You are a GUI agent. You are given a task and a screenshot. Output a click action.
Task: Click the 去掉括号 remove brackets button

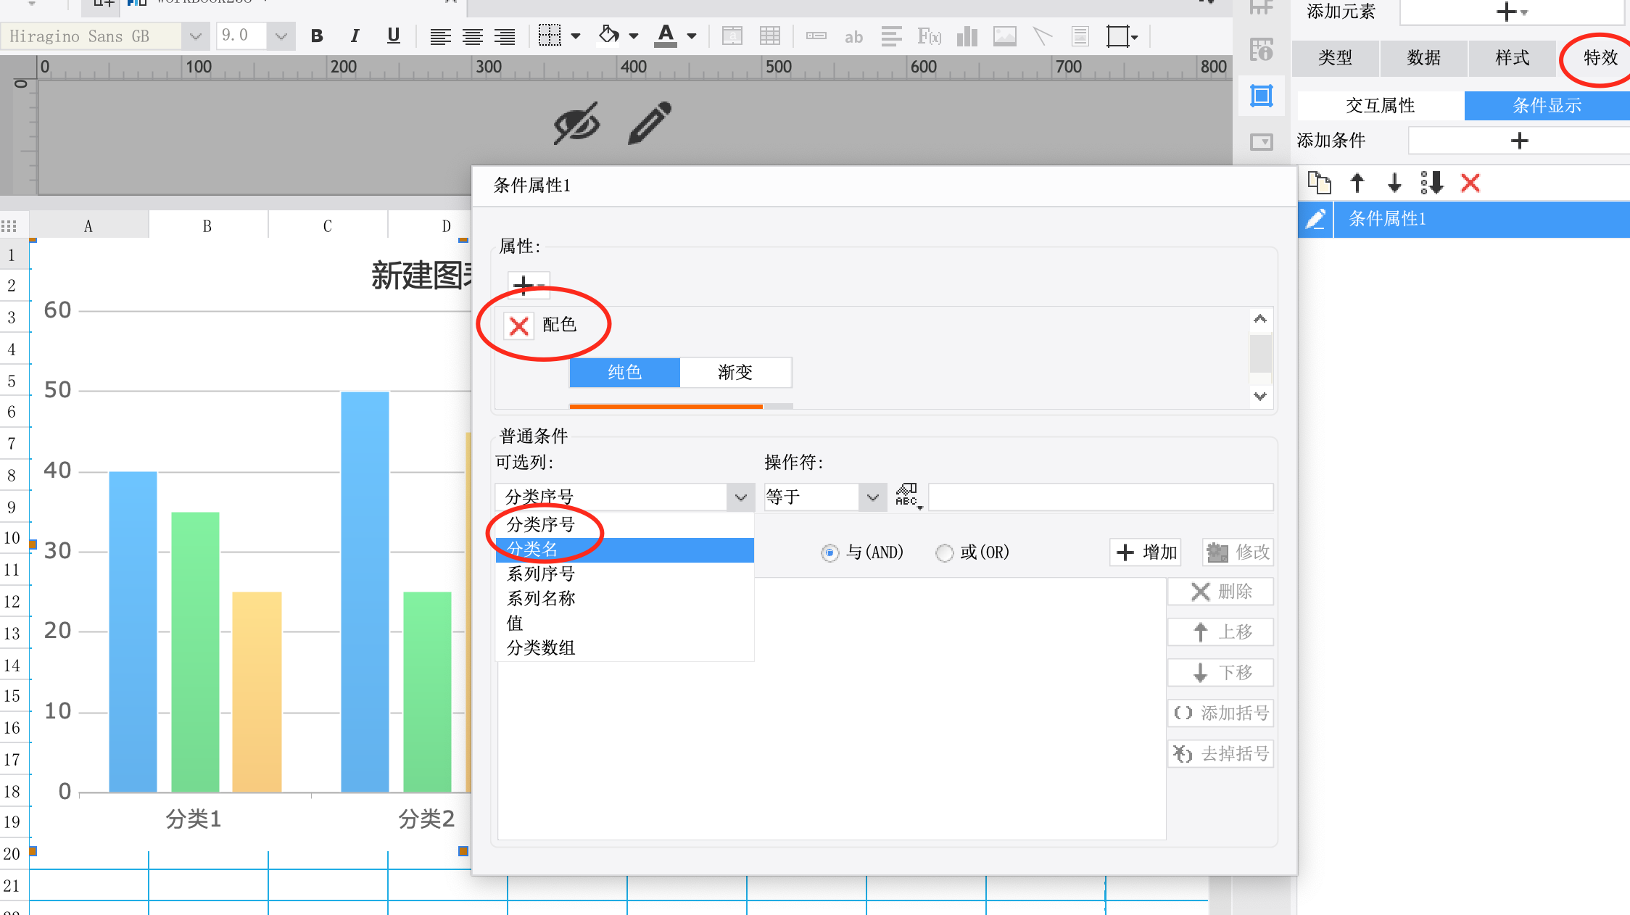(1221, 754)
